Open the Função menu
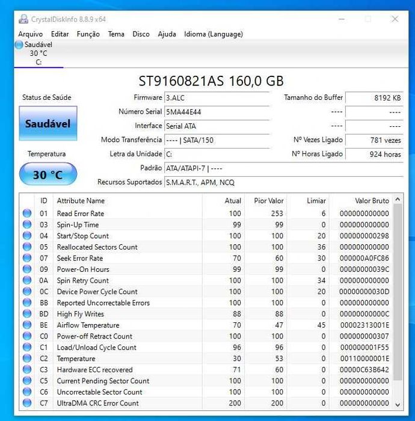 88,34
